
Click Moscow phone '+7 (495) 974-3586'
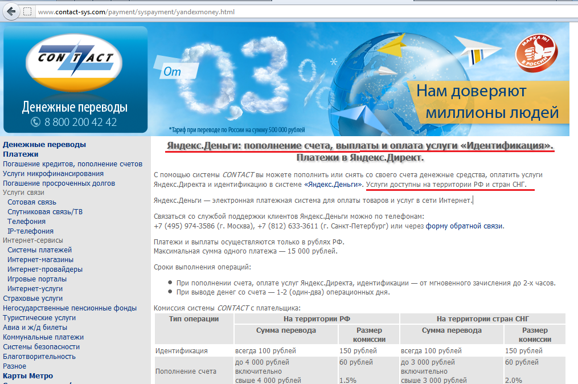[x=184, y=226]
